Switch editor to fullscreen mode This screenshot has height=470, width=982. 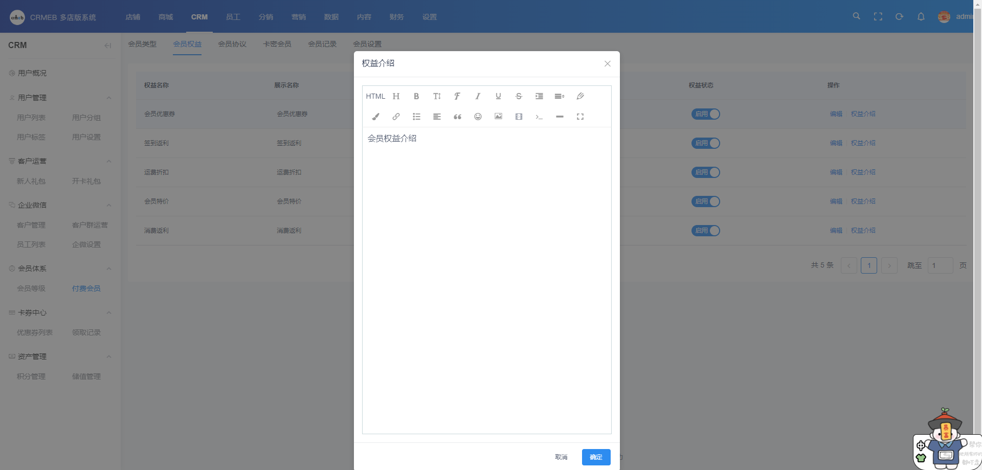coord(580,117)
